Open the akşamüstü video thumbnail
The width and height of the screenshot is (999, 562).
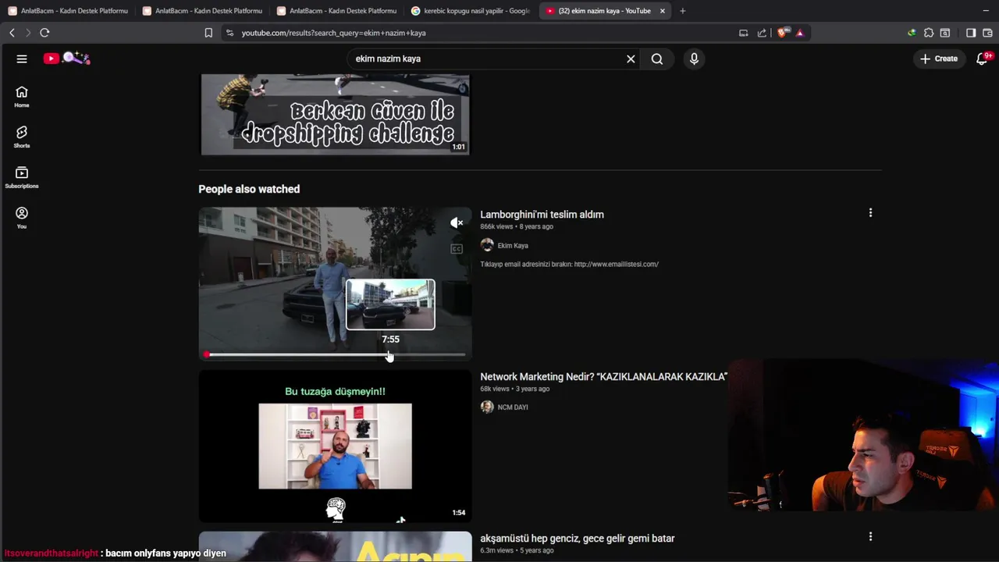click(x=336, y=546)
